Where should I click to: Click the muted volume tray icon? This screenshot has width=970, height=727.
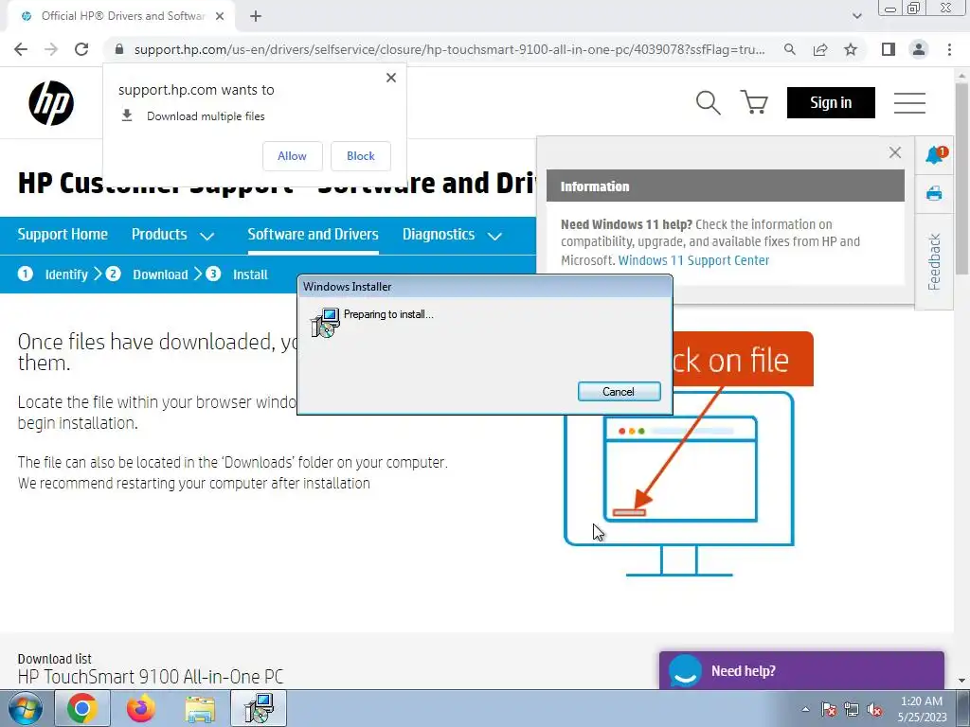(874, 709)
